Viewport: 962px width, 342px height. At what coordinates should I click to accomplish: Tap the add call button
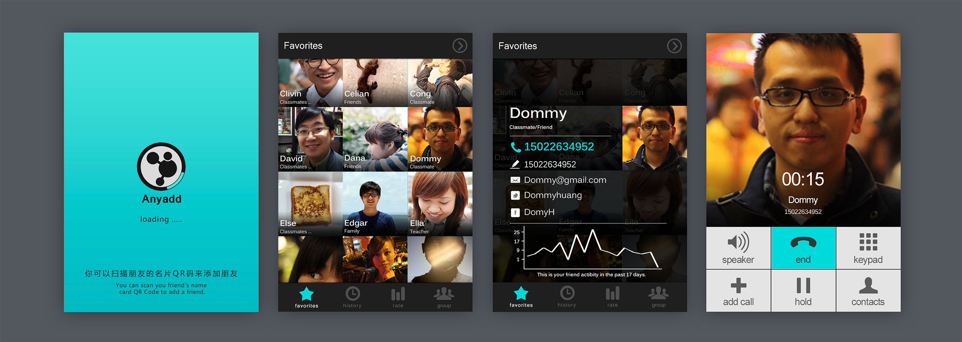click(738, 291)
